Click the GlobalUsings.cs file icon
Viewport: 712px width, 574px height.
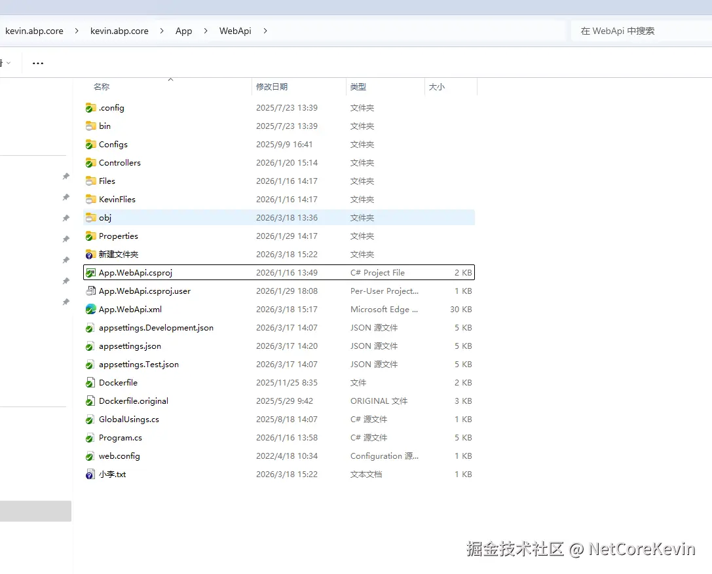coord(91,420)
